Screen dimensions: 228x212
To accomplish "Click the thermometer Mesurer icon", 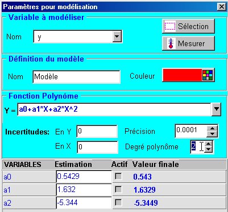I will pos(171,43).
